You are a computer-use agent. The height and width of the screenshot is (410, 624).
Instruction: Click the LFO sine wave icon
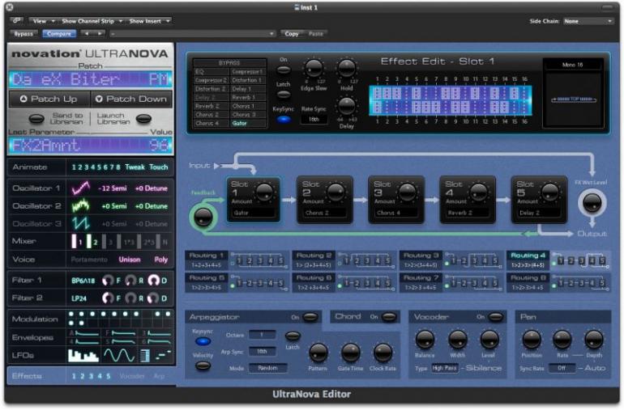[x=118, y=355]
